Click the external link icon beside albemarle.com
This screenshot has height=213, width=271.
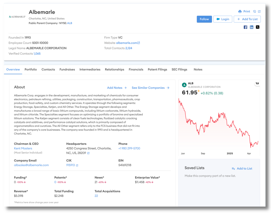(139, 43)
